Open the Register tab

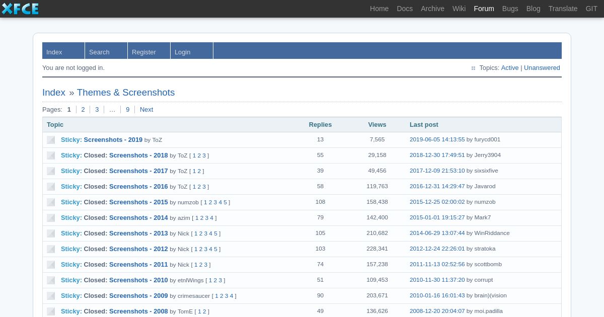pos(149,51)
